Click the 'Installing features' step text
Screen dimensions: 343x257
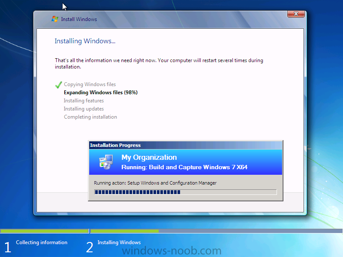pyautogui.click(x=84, y=101)
